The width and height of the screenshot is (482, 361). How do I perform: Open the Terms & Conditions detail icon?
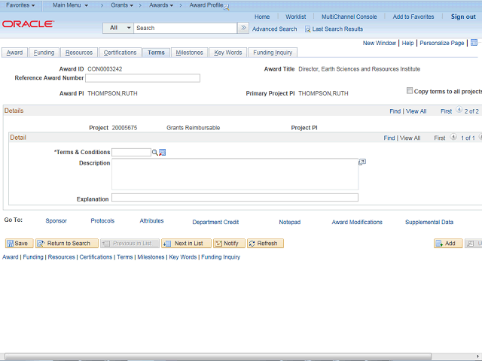coord(163,152)
